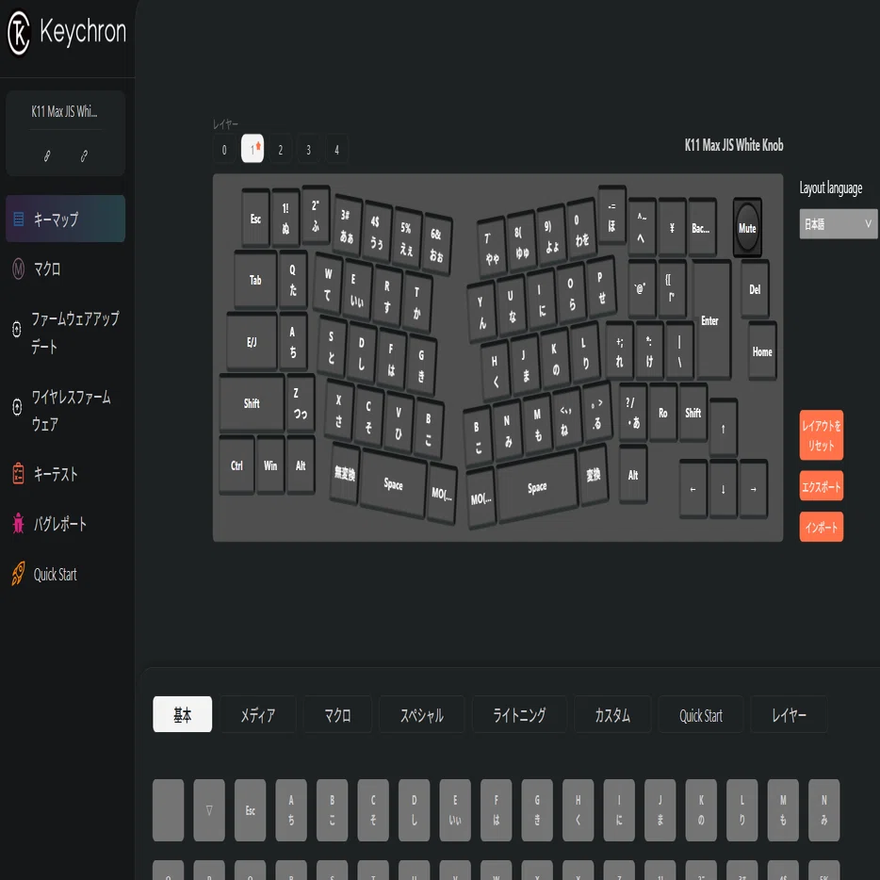Select the Ro key on the keyboard
The width and height of the screenshot is (880, 880).
662,413
